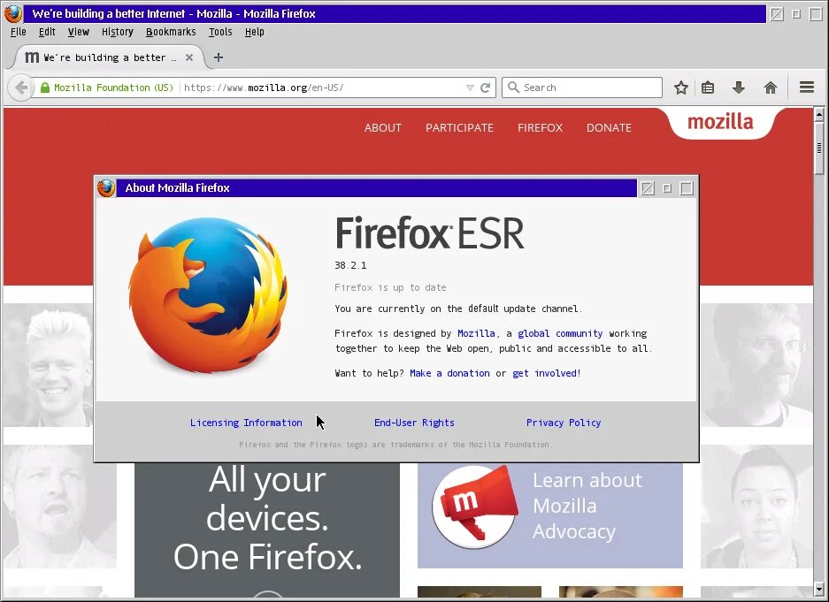
Task: Click 'Learn about Mozilla Advocacy' tile
Action: pos(549,515)
